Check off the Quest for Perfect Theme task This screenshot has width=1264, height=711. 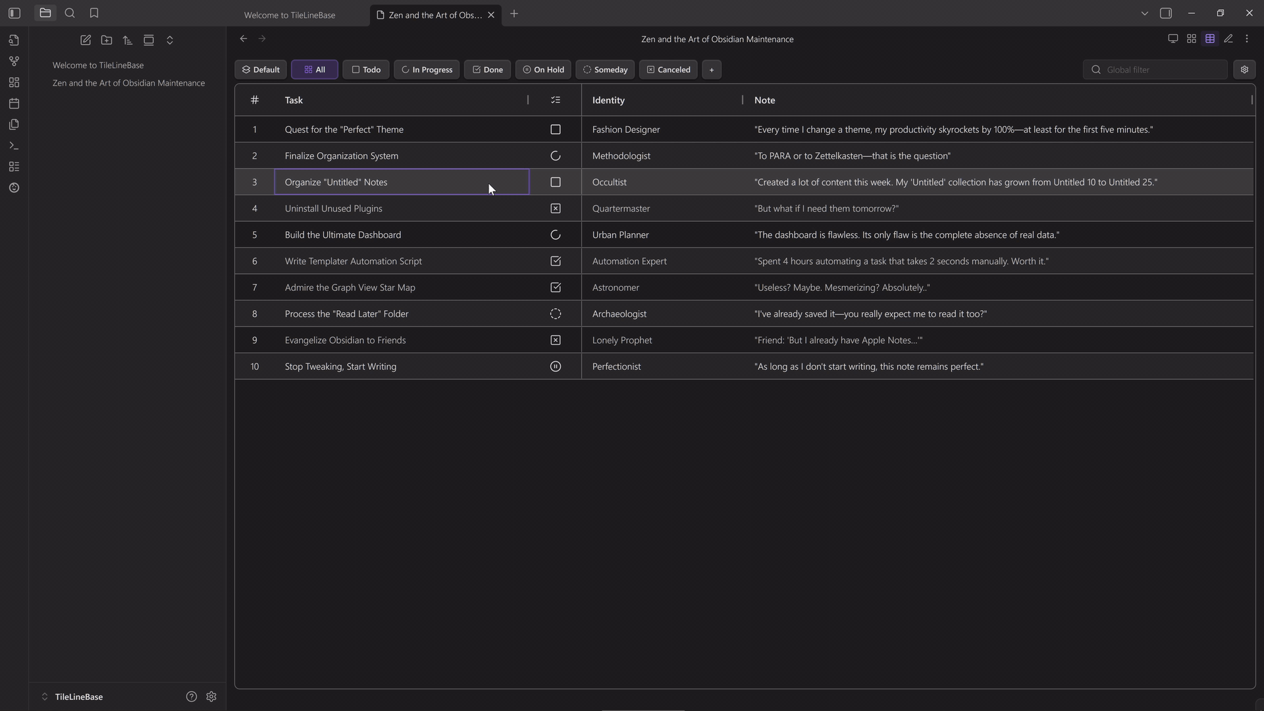click(x=556, y=130)
